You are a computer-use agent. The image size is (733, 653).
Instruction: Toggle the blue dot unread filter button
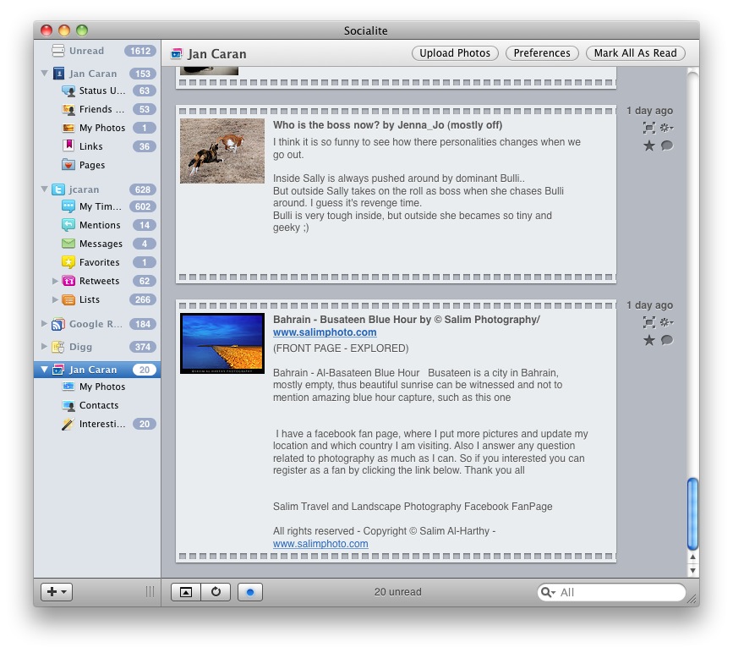(250, 592)
